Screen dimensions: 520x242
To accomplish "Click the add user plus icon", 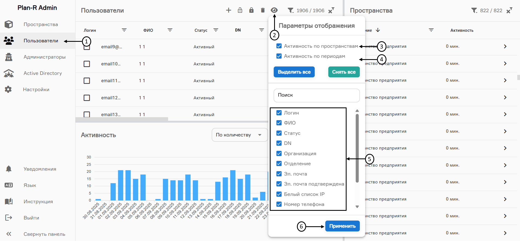I will pos(229,10).
